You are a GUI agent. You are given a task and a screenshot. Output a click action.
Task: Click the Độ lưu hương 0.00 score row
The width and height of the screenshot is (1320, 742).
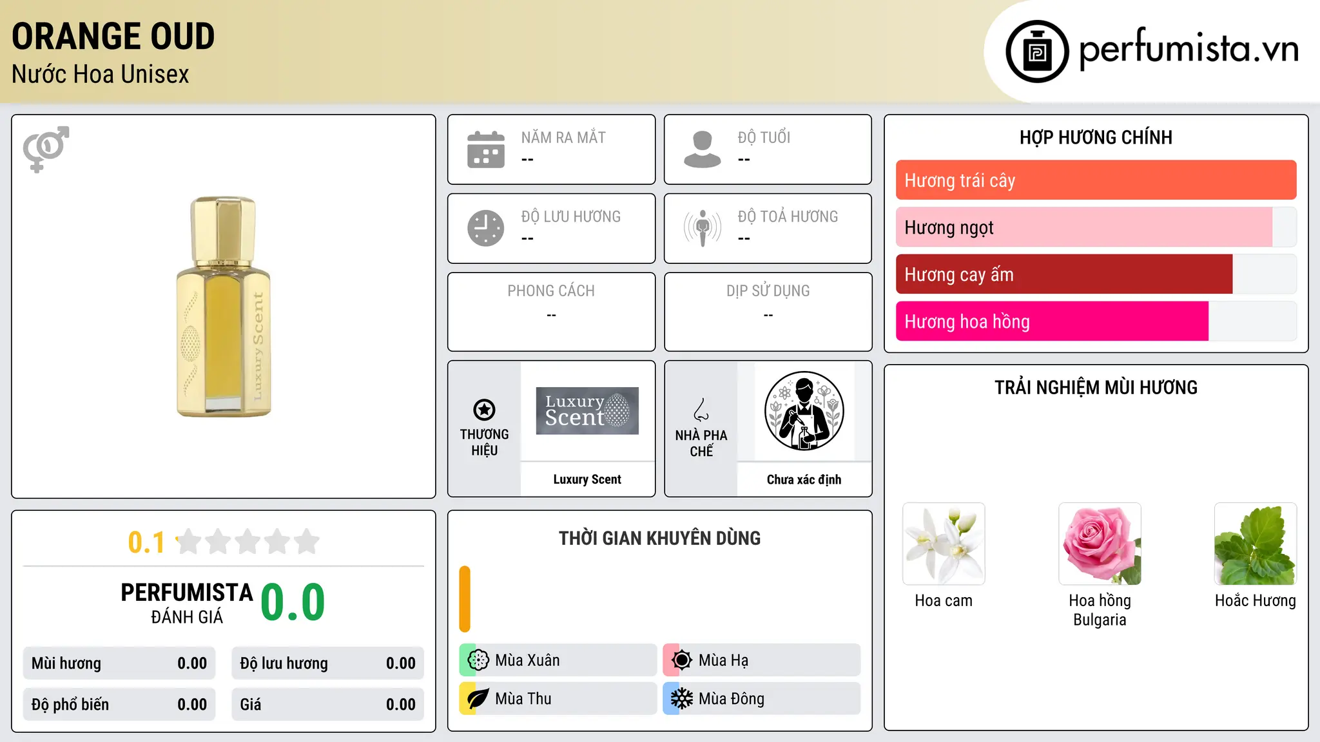(327, 663)
